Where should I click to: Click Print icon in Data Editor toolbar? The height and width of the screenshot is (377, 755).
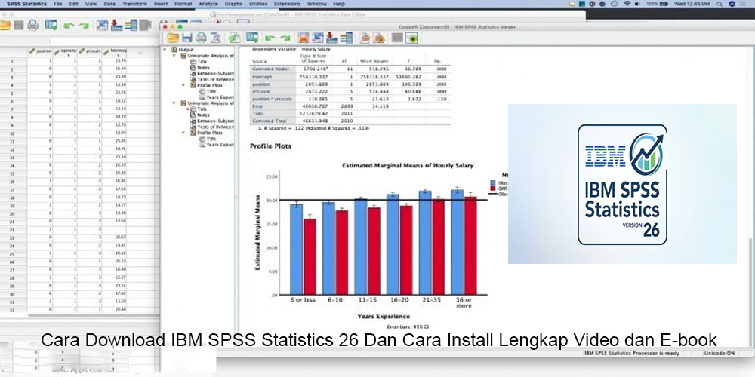point(32,25)
